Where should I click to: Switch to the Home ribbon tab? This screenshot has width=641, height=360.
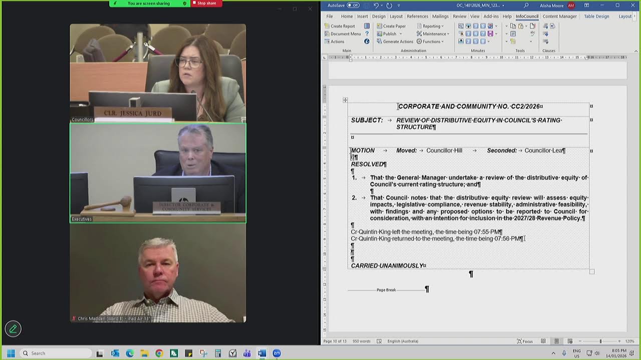(x=347, y=16)
